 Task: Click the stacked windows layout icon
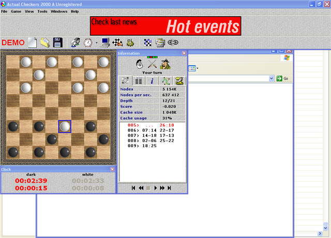[160, 43]
